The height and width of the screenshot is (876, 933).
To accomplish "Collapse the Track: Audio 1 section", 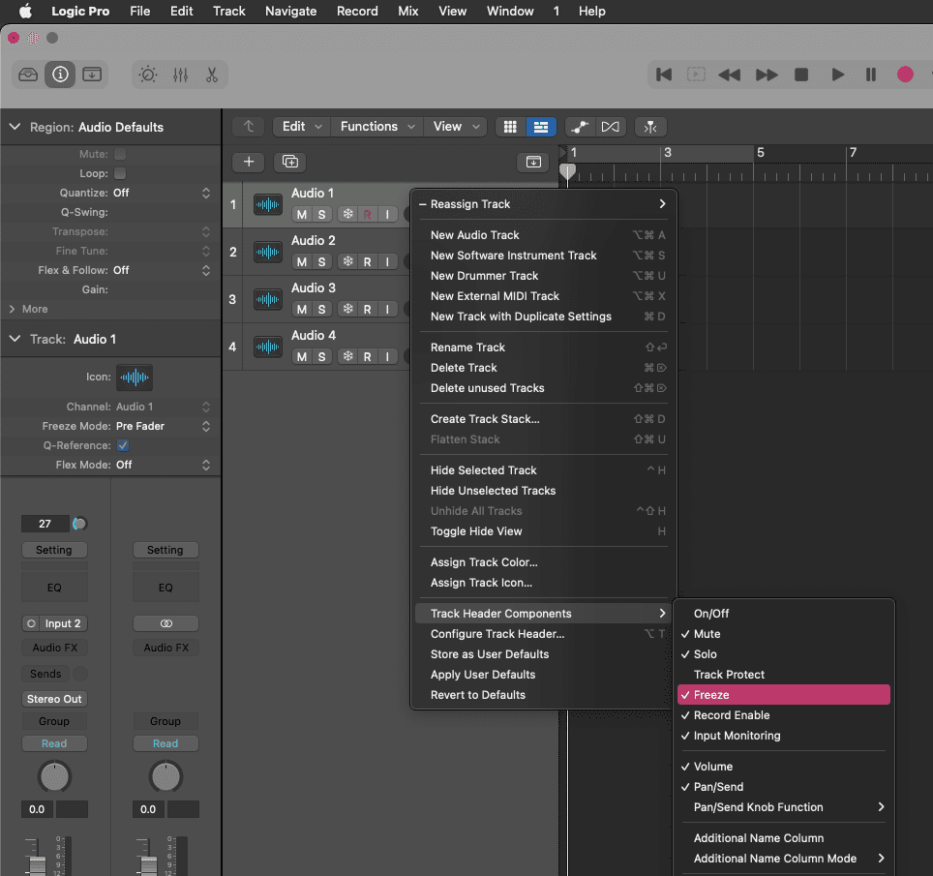I will [15, 339].
